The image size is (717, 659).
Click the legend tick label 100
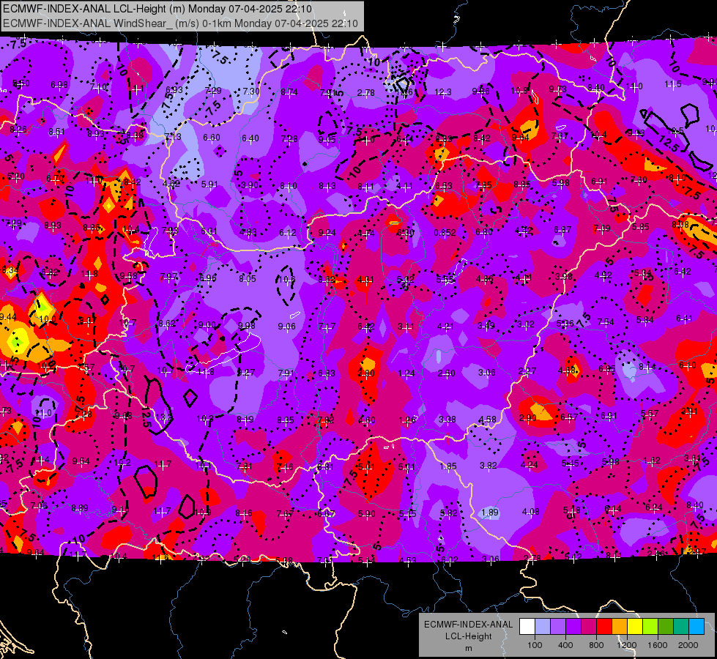click(535, 645)
